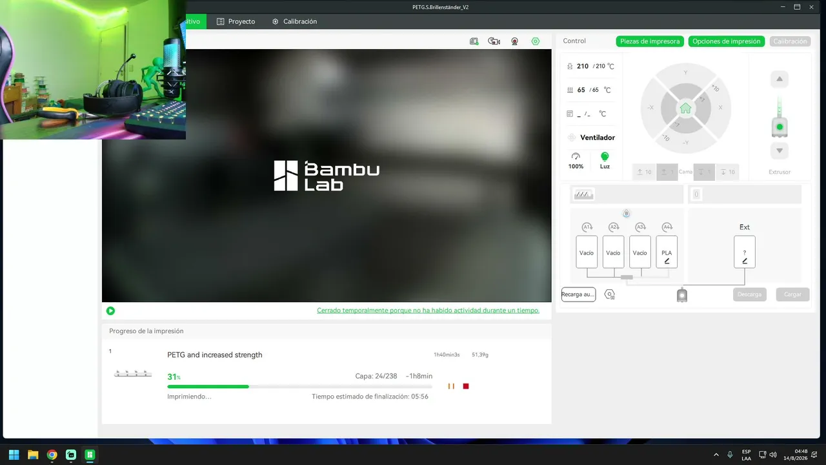Click the A4 slot refresh icon
The width and height of the screenshot is (826, 465).
pos(667,227)
